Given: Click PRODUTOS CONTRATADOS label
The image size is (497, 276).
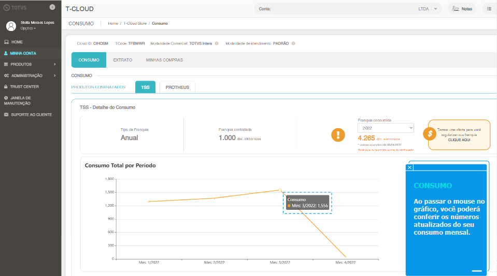Looking at the screenshot, I should [98, 87].
